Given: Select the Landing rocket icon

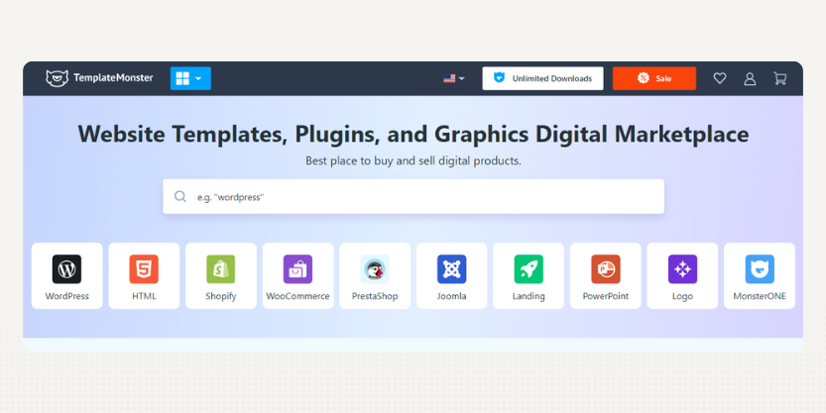Looking at the screenshot, I should click(529, 268).
